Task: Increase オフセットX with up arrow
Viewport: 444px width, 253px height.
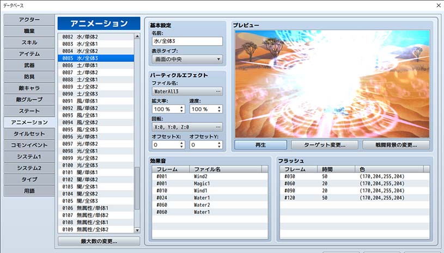Action: click(181, 143)
